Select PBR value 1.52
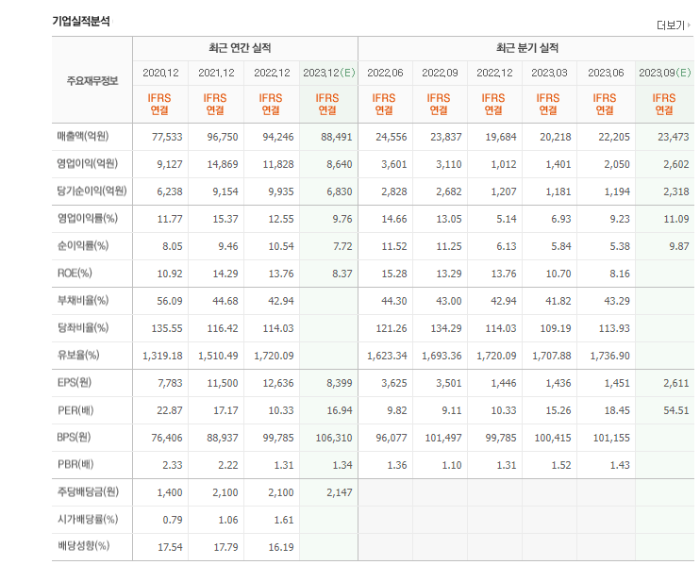Viewport: 700px width, 565px height. tap(561, 465)
